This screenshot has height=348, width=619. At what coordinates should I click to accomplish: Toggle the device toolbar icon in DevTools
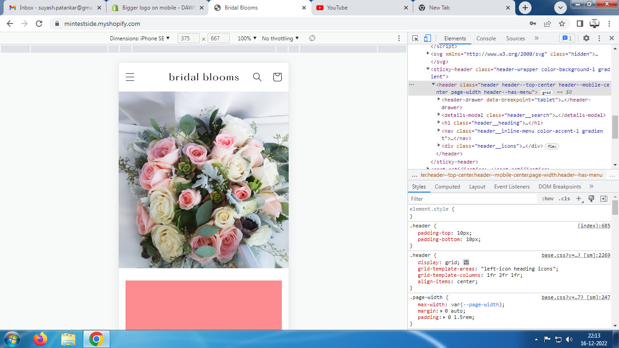pos(427,39)
